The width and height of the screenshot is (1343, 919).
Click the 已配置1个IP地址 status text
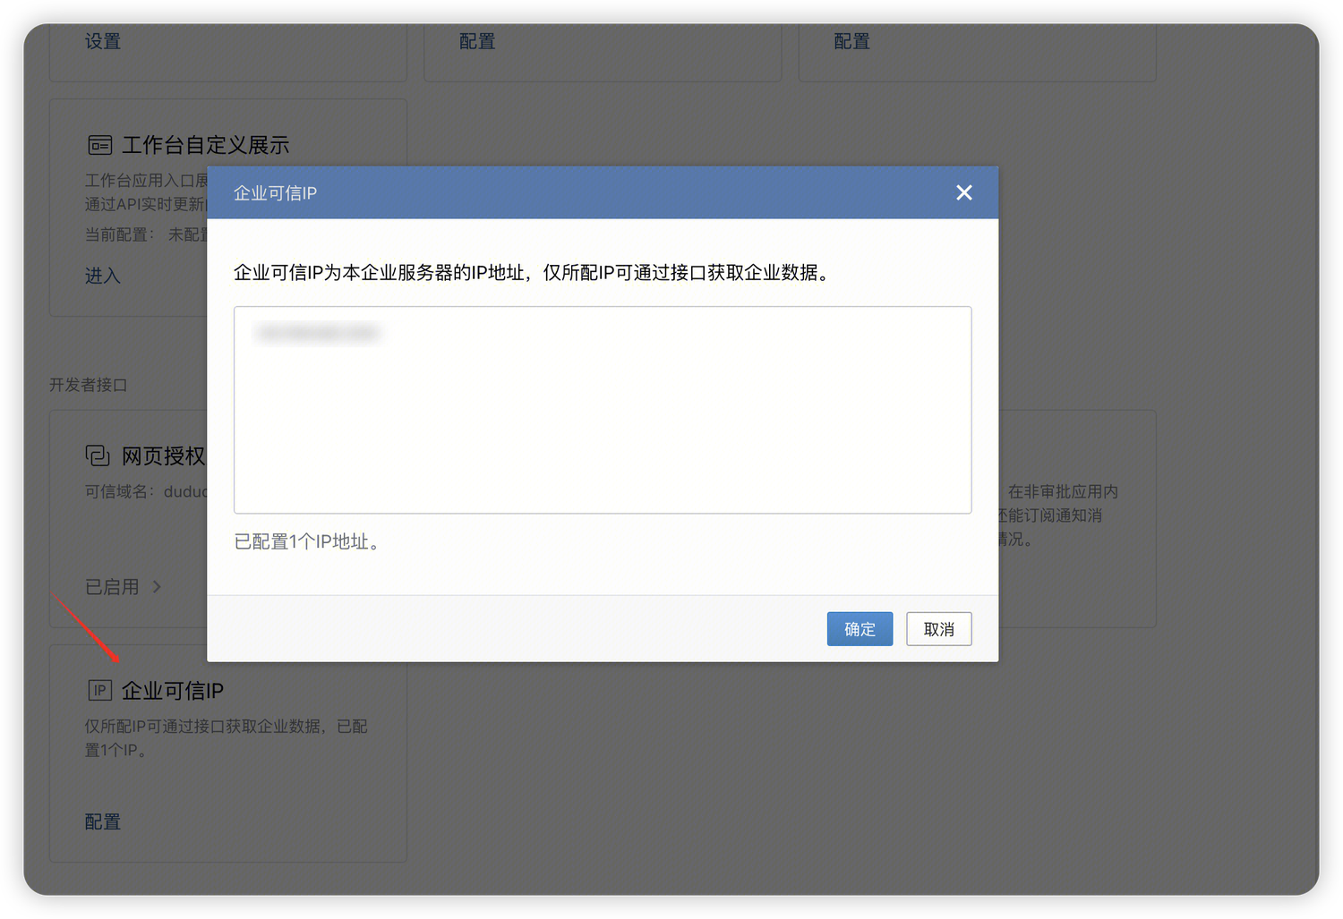[307, 541]
